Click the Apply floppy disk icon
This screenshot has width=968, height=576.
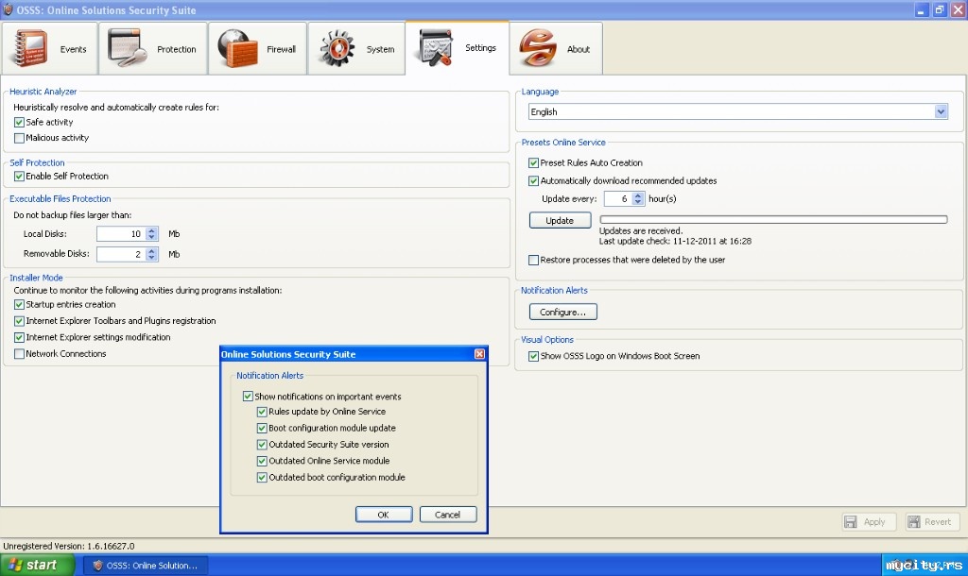[x=851, y=522]
